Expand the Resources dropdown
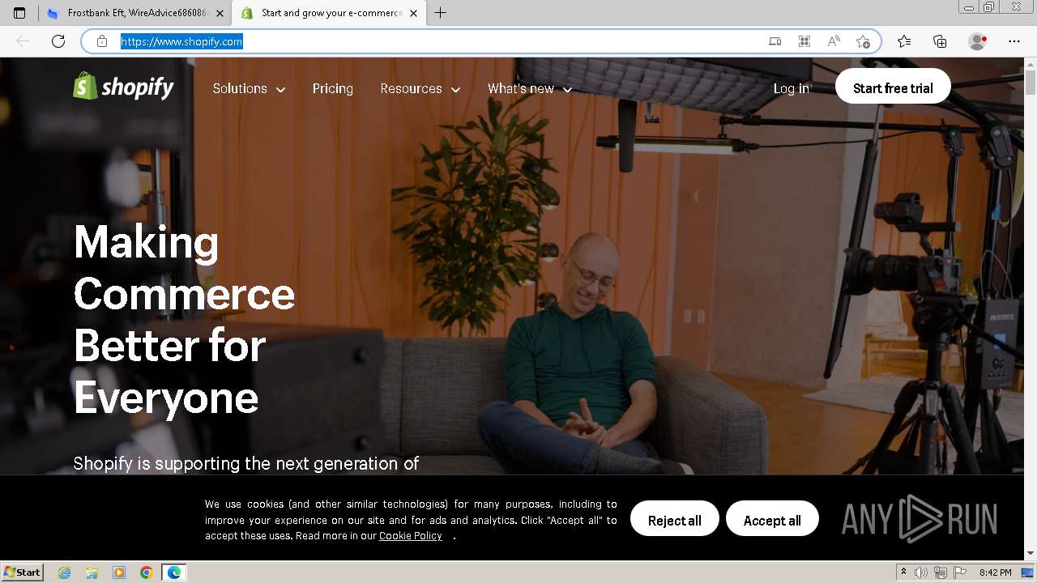1037x583 pixels. [x=420, y=89]
